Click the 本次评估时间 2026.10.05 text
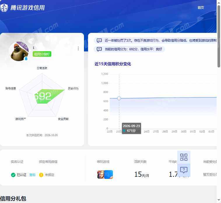The image size is (221, 203). [x=42, y=135]
